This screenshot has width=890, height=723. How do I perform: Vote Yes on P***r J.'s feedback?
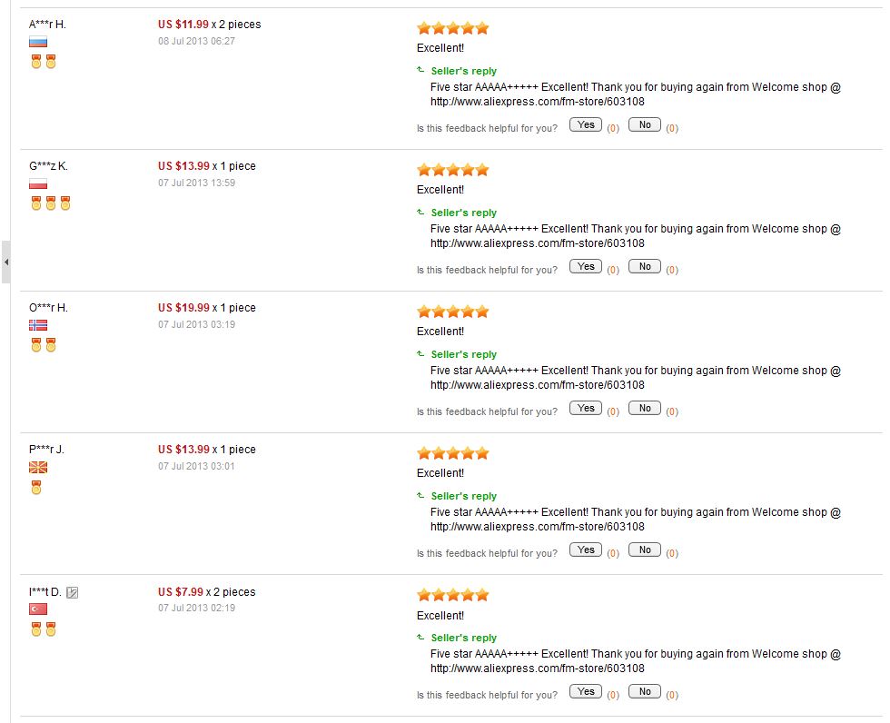coord(586,550)
